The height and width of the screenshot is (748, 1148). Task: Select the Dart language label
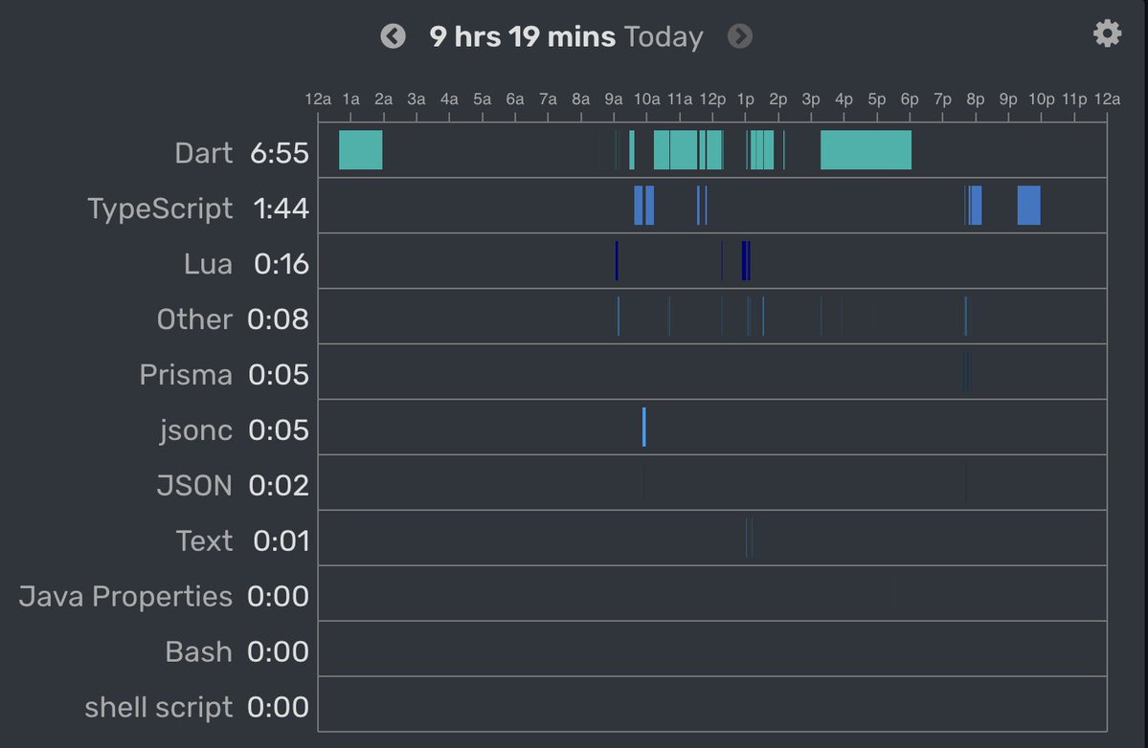pyautogui.click(x=204, y=153)
